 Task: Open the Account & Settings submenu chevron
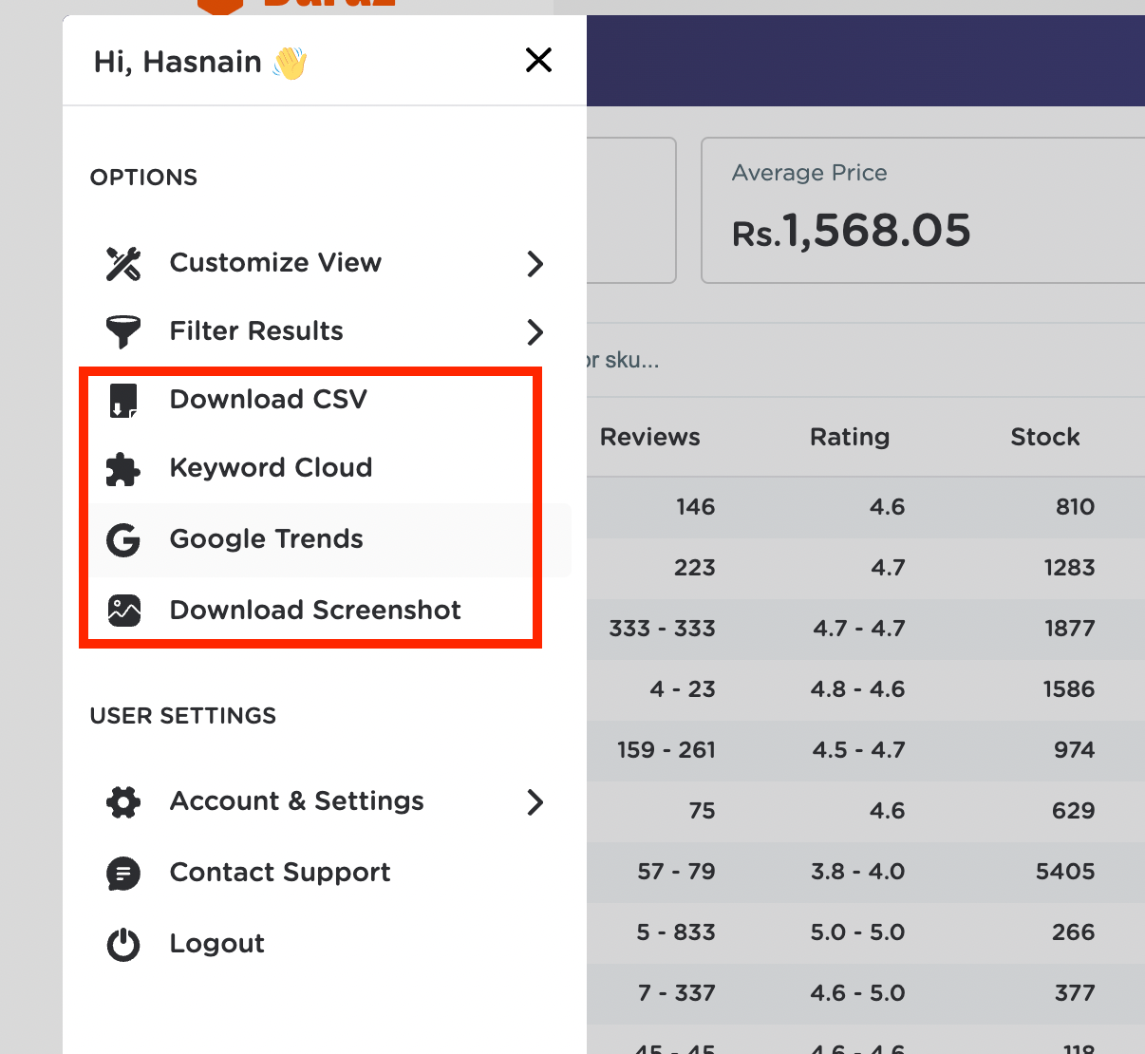pos(535,802)
